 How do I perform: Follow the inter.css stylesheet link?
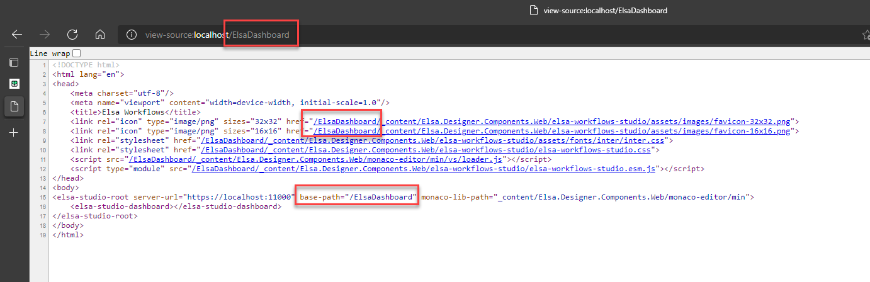[x=433, y=140]
